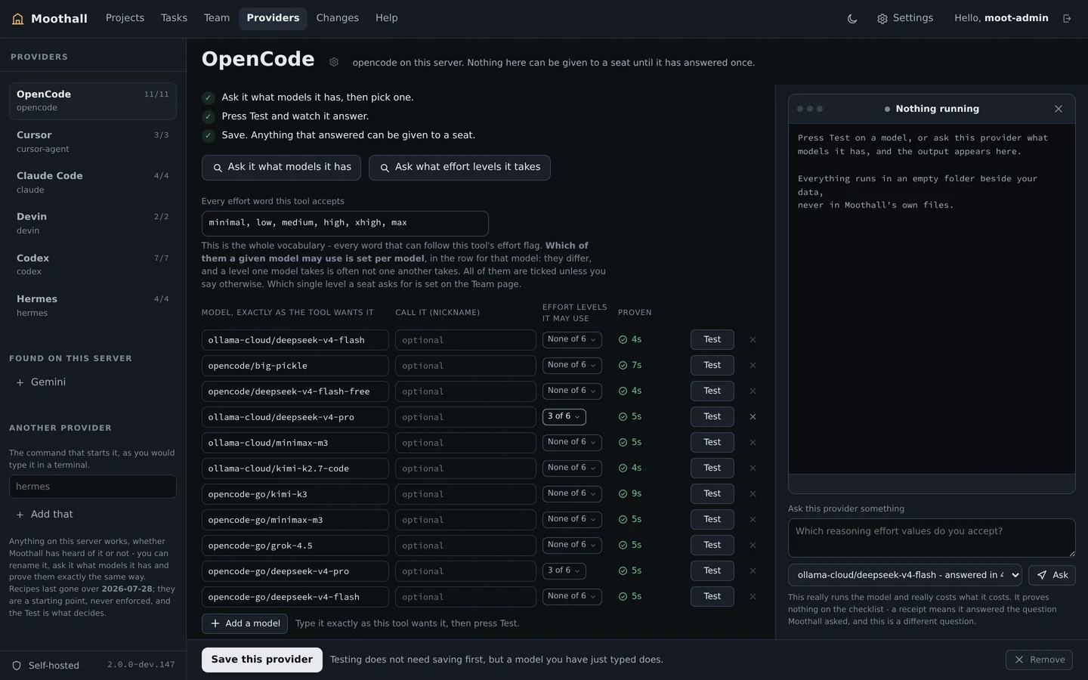The image size is (1088, 680).
Task: Click the proven checkmark for opencode-go/kimi-k3
Action: click(623, 494)
